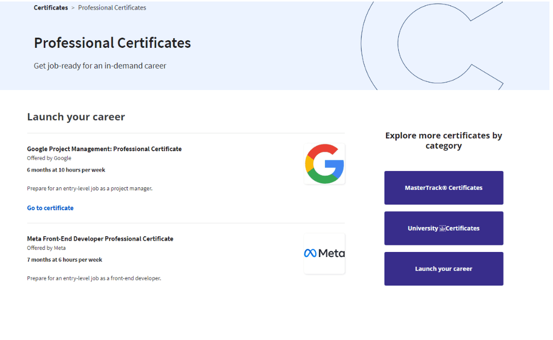Click the "Explore more certificates by category" heading

(x=444, y=140)
